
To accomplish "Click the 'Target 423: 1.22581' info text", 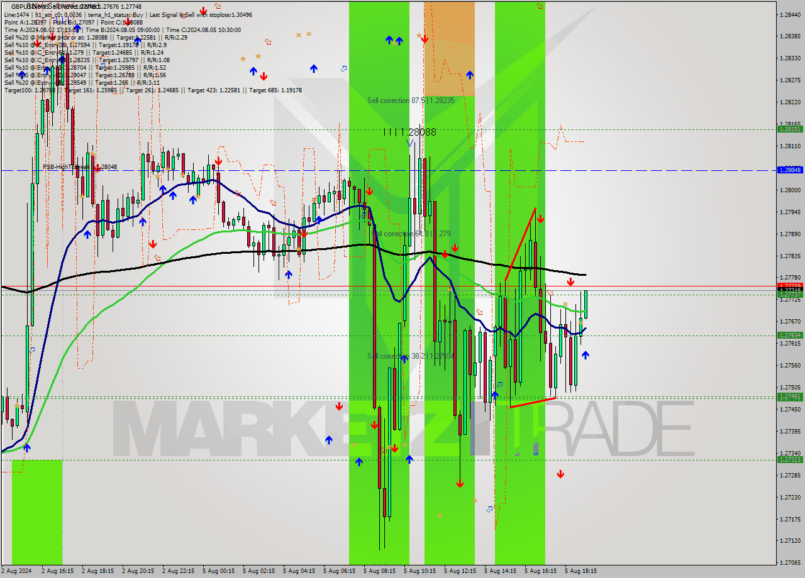I will coord(218,90).
